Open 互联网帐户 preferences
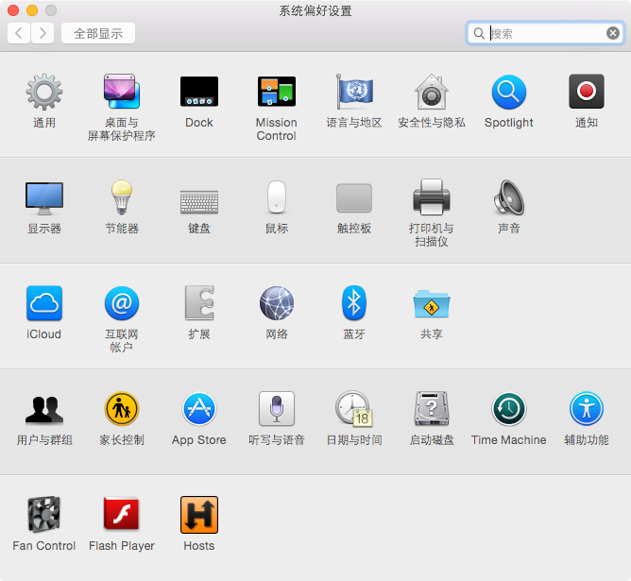 point(122,303)
